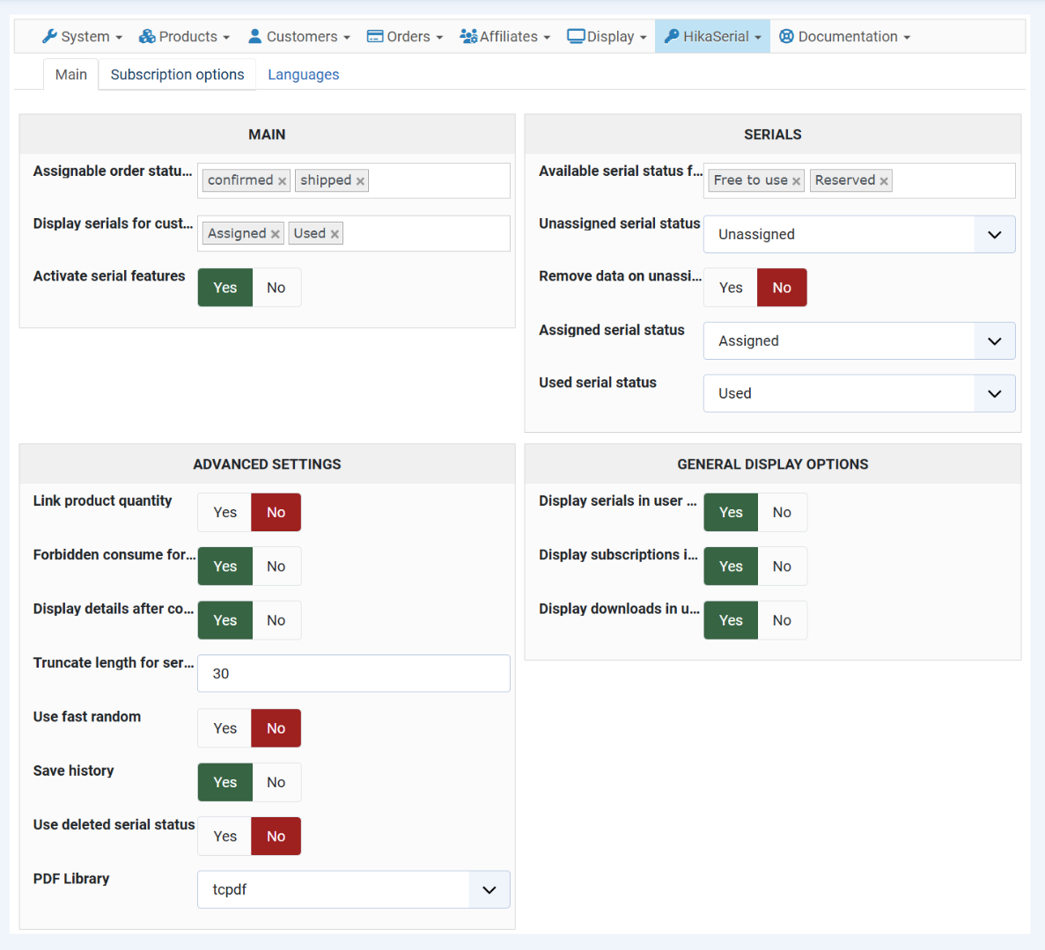Enable Link product quantity with Yes
Viewport: 1045px width, 950px height.
tap(225, 513)
